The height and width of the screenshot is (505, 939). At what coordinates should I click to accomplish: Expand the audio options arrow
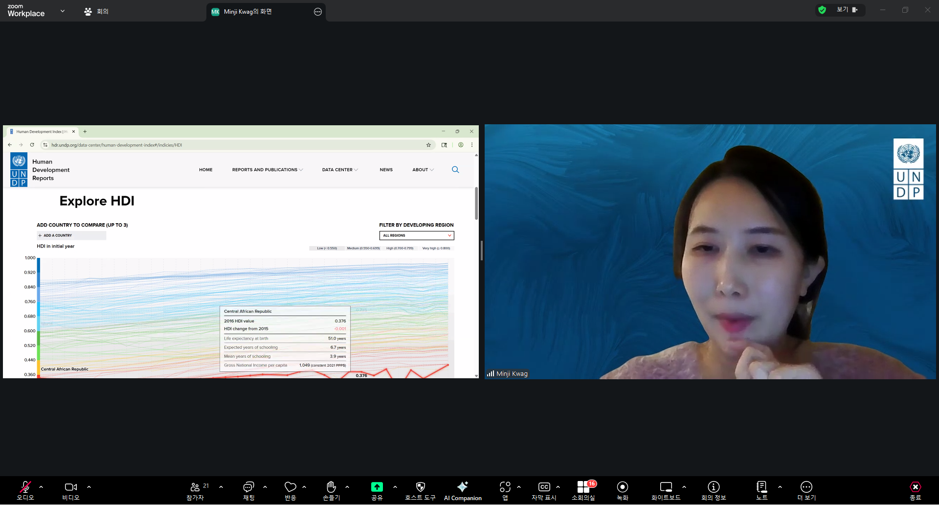pos(41,487)
